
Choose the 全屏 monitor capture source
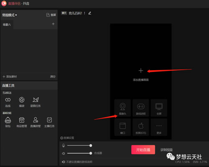tap(159, 108)
